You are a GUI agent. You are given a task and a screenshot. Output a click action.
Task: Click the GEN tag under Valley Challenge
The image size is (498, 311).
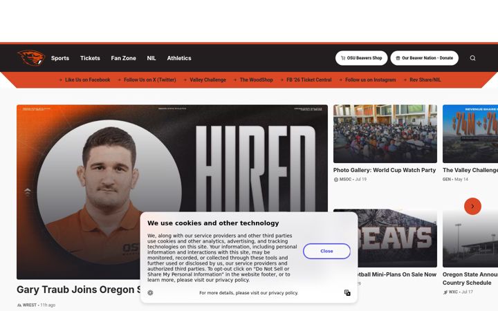pos(447,179)
